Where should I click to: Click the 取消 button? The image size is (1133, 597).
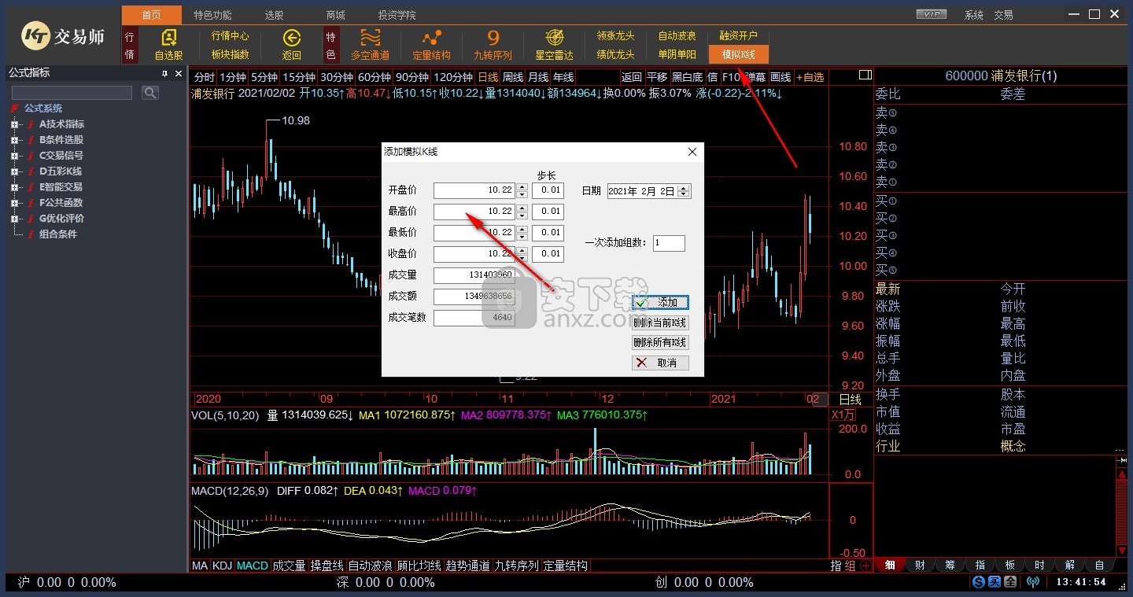click(660, 363)
